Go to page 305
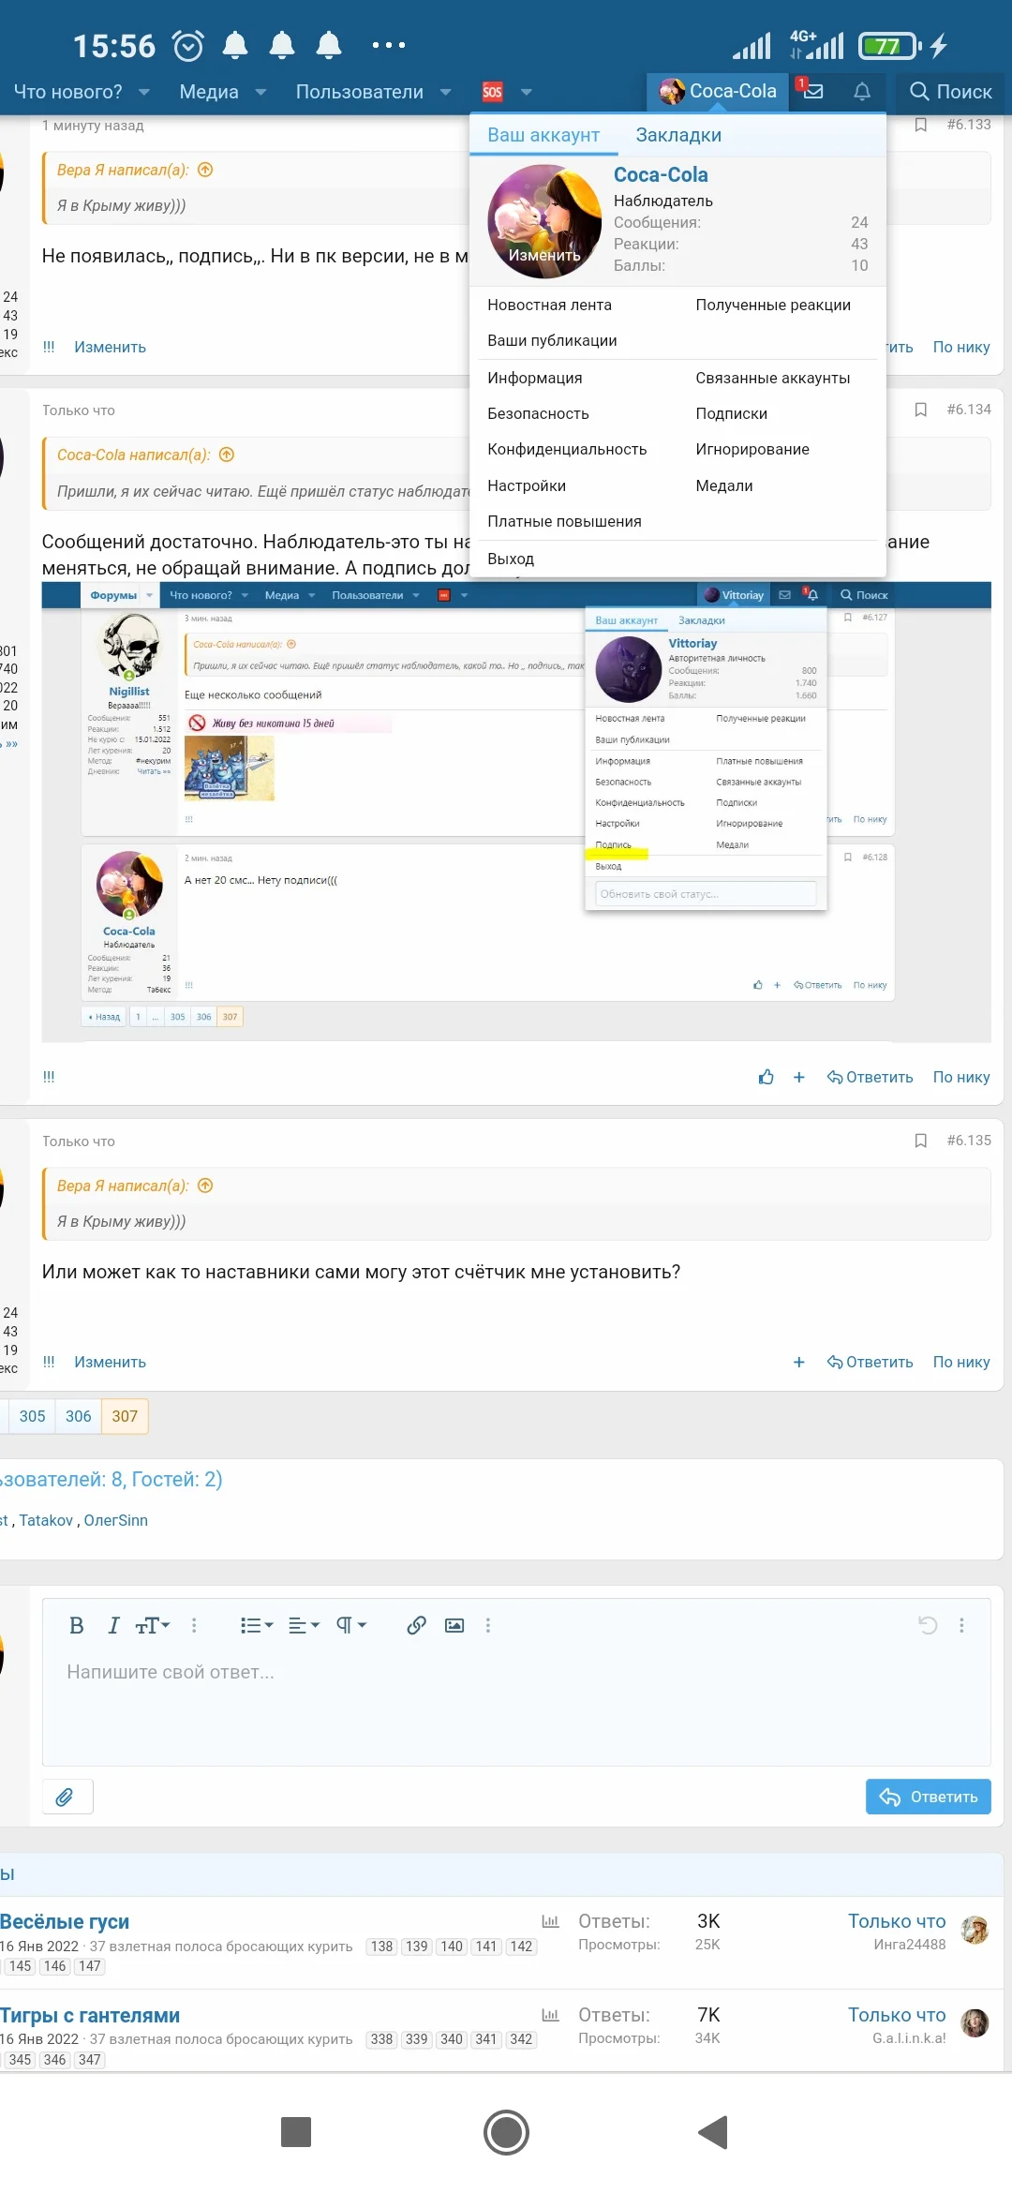Image resolution: width=1012 pixels, height=2193 pixels. [x=32, y=1416]
